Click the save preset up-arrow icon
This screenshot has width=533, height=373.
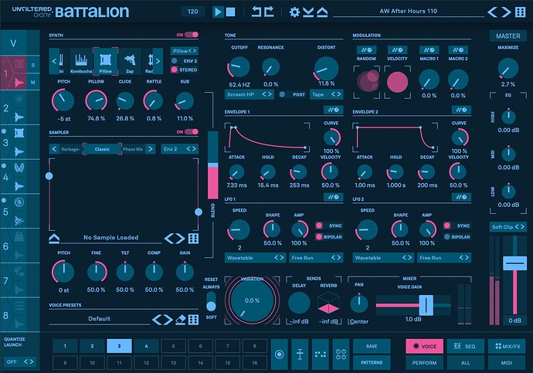click(322, 12)
